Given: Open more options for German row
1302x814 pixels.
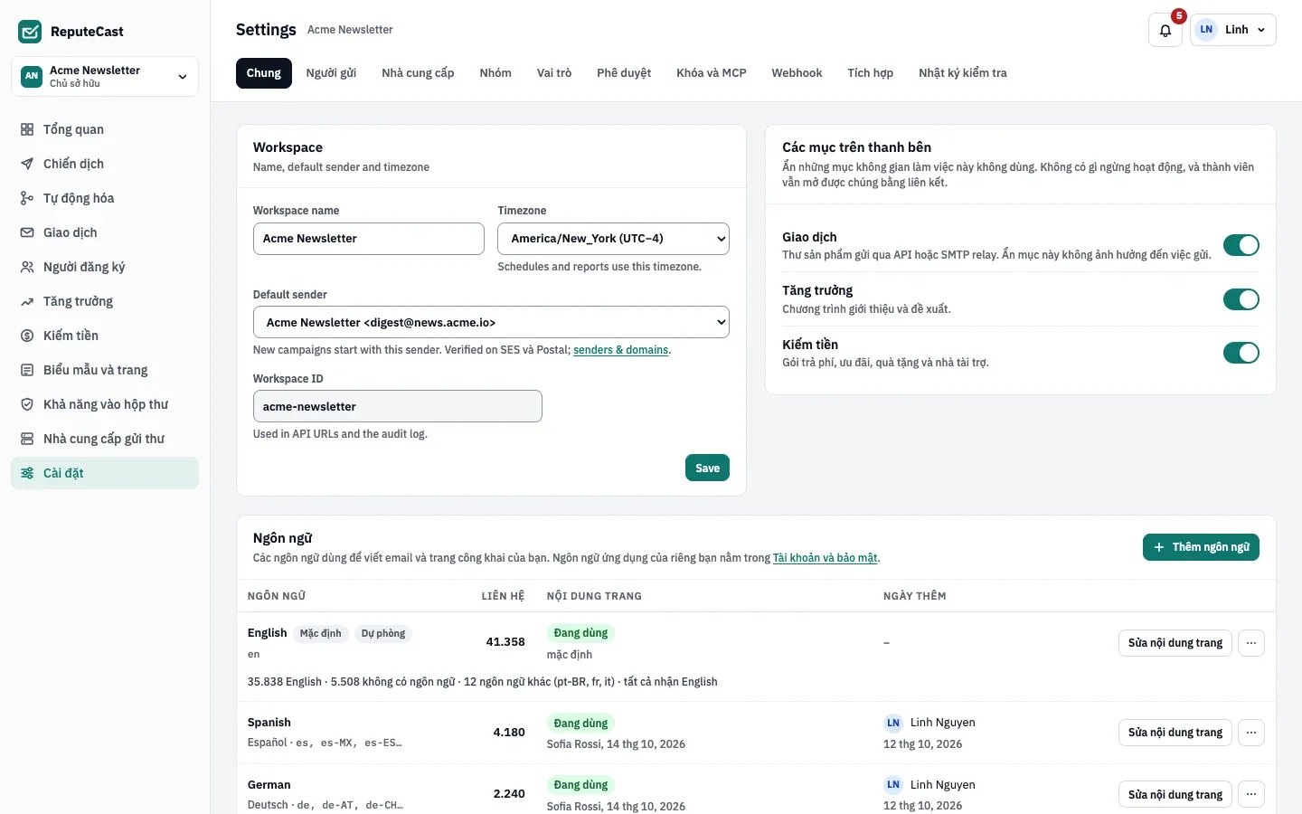Looking at the screenshot, I should [1251, 794].
